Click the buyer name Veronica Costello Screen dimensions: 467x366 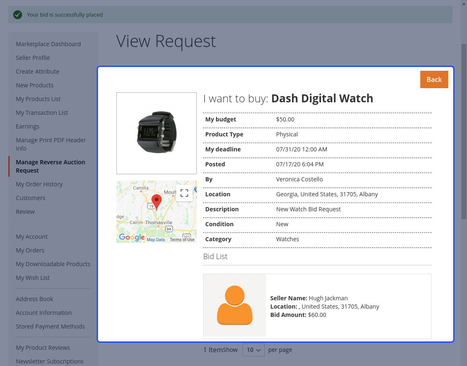(x=299, y=179)
